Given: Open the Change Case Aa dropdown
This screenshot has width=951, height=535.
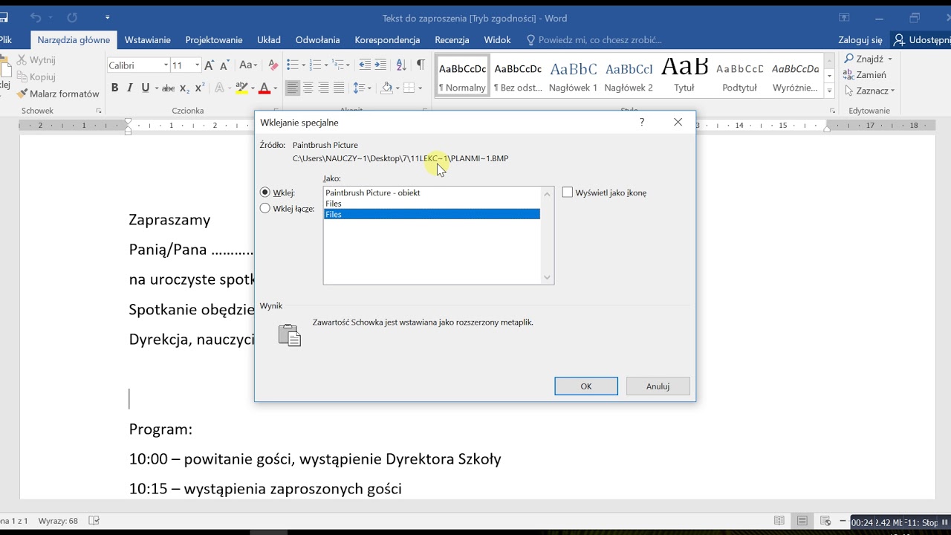Looking at the screenshot, I should coord(248,65).
